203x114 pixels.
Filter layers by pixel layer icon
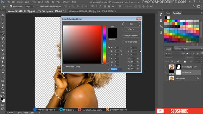pos(183,54)
